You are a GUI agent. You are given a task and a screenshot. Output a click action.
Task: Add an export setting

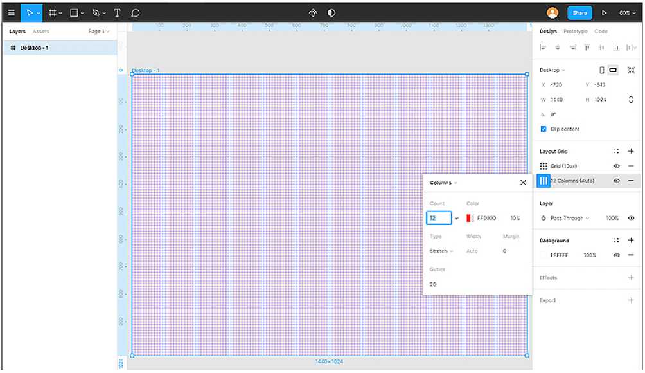tap(631, 300)
